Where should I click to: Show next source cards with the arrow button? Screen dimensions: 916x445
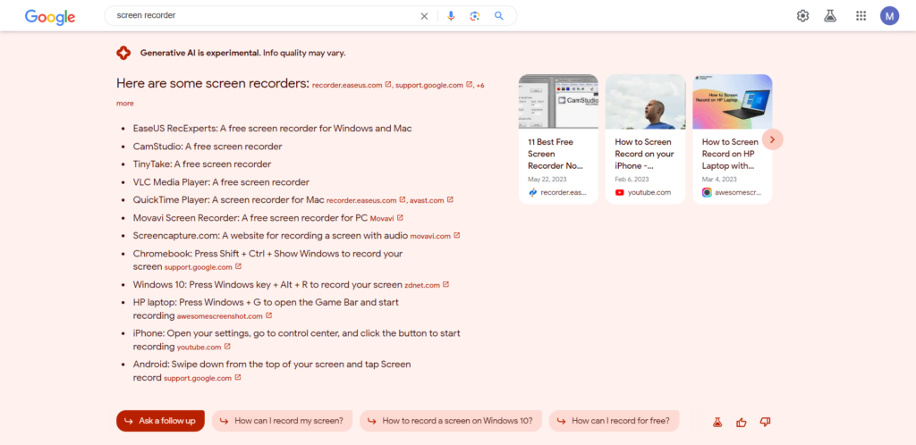[772, 139]
